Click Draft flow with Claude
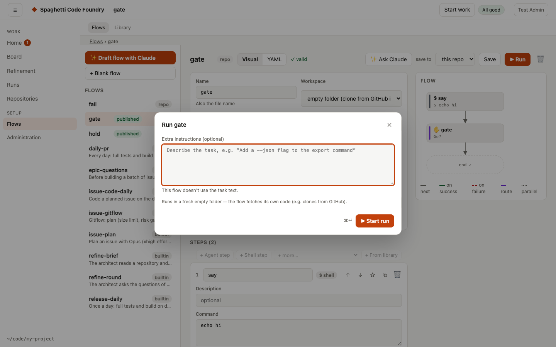 coord(130,58)
